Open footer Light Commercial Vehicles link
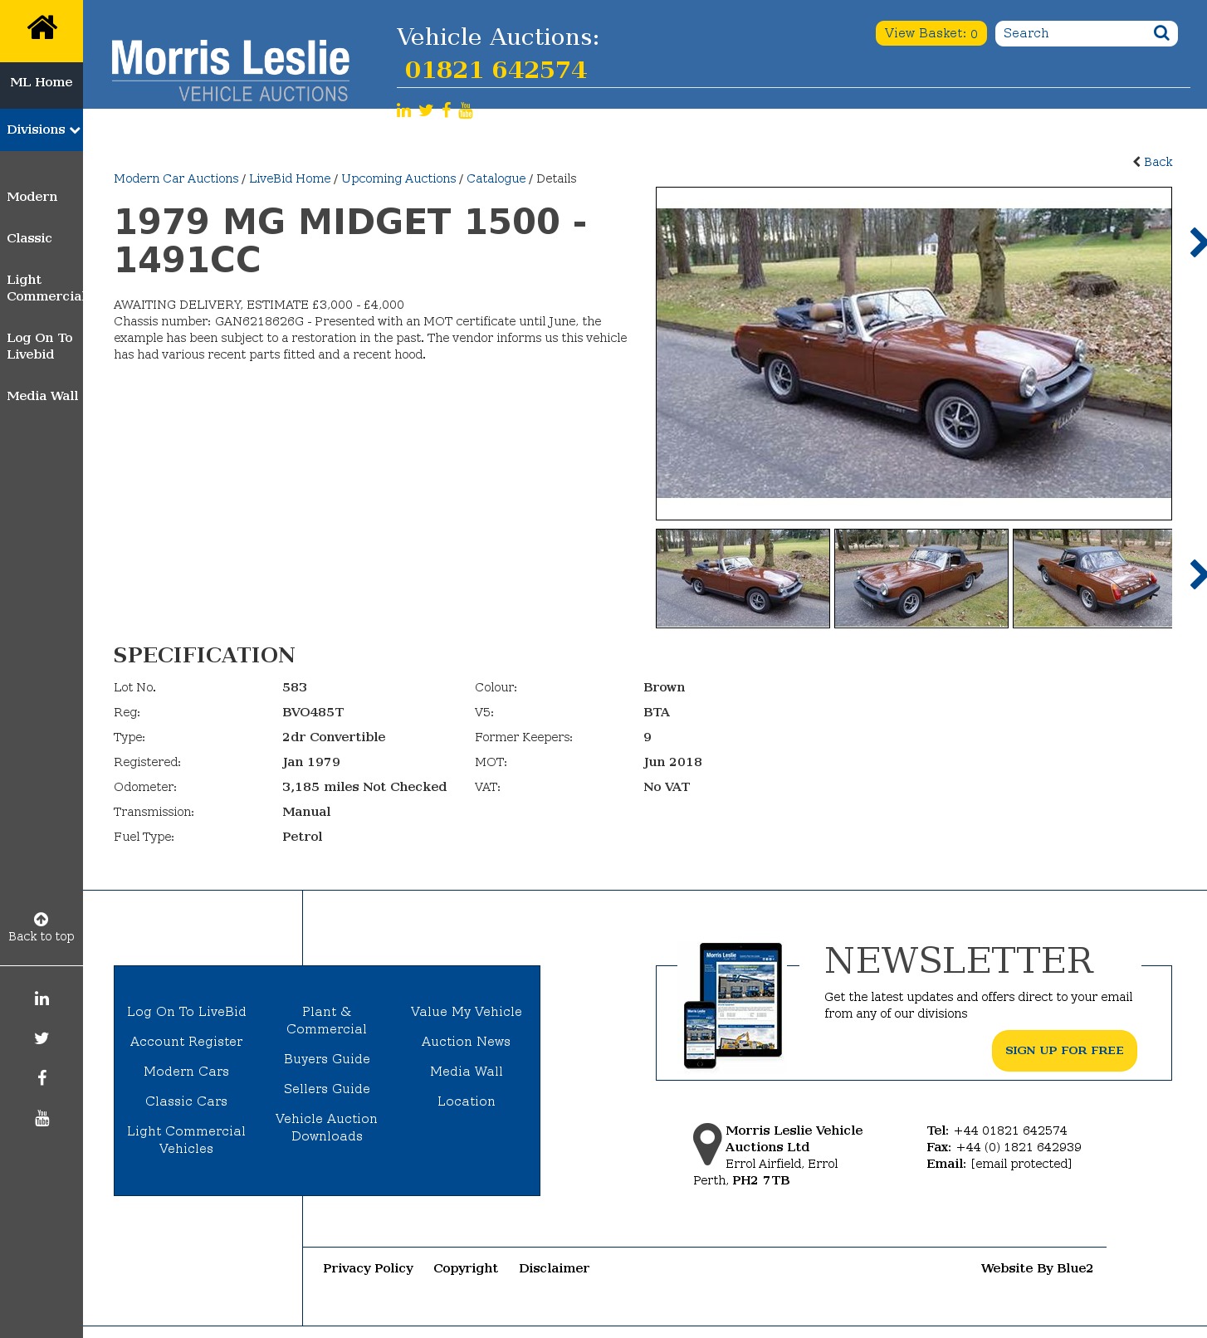The height and width of the screenshot is (1338, 1207). coord(187,1140)
